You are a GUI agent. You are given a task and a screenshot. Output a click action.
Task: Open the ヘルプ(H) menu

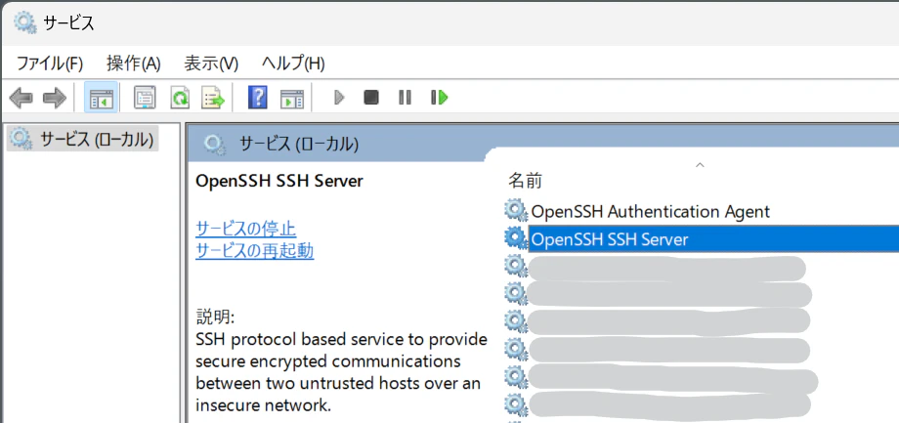tap(293, 63)
